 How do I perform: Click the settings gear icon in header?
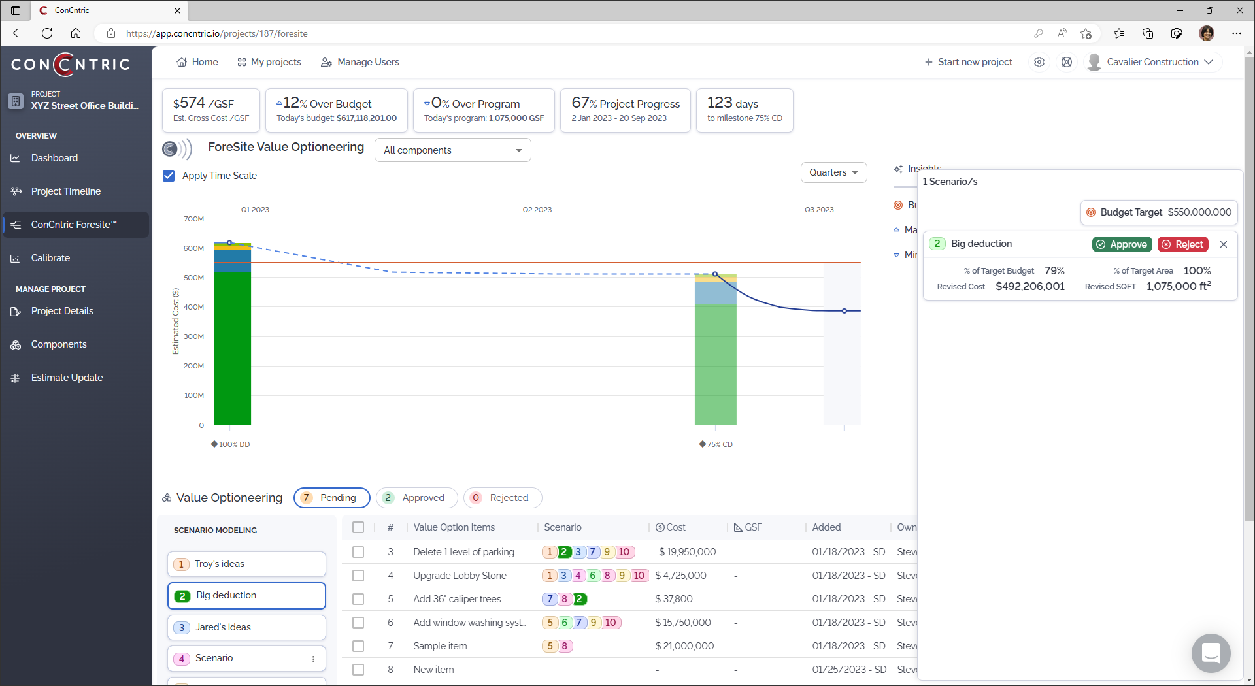tap(1039, 62)
